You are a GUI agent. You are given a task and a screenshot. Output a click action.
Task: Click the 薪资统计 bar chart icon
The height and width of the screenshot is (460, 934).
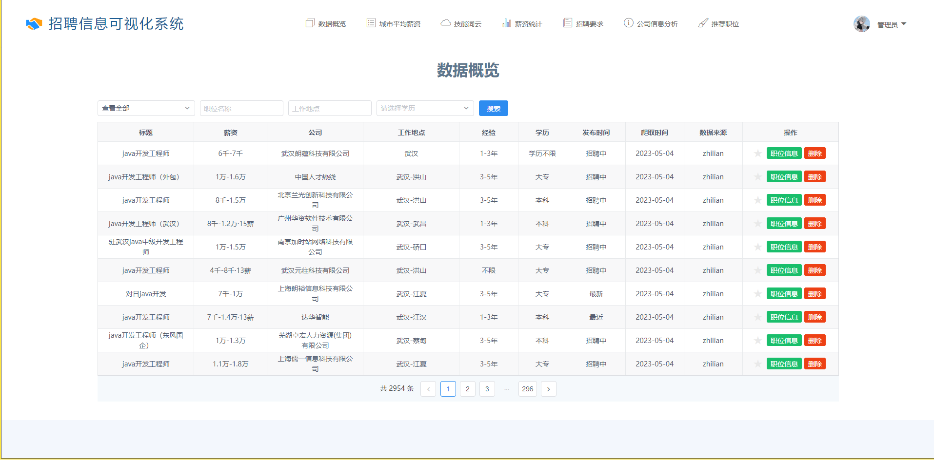507,23
